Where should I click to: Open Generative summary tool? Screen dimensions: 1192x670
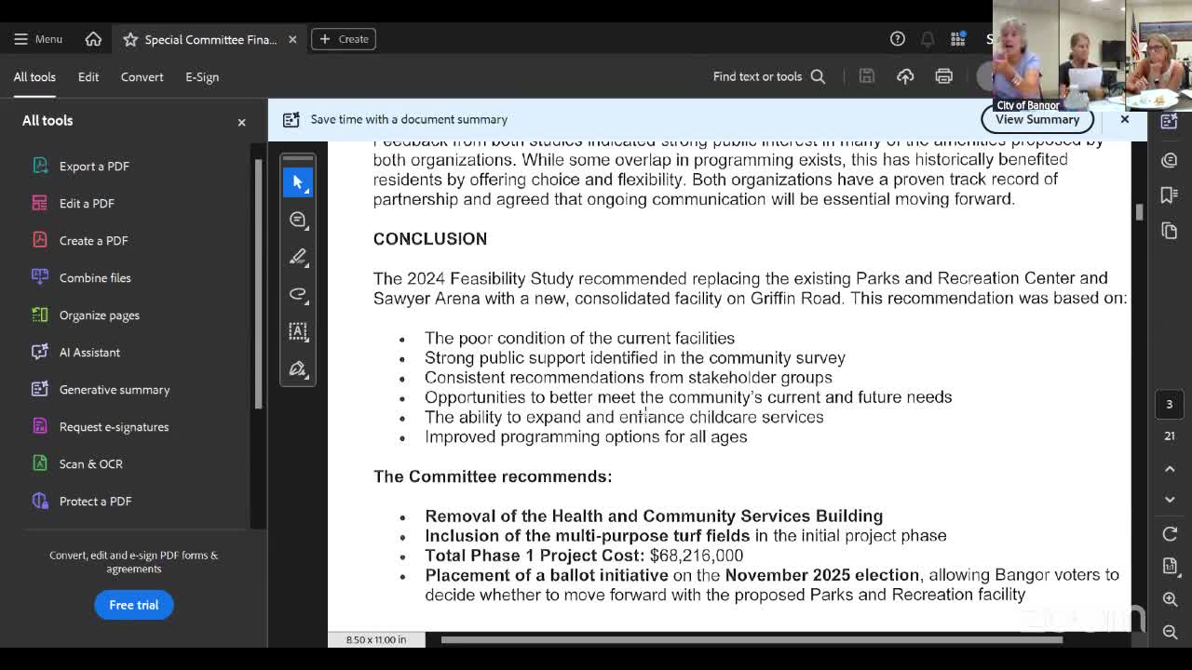click(114, 389)
